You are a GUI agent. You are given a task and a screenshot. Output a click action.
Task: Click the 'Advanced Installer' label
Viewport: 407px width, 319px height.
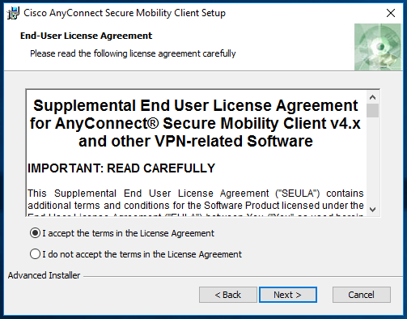(44, 275)
